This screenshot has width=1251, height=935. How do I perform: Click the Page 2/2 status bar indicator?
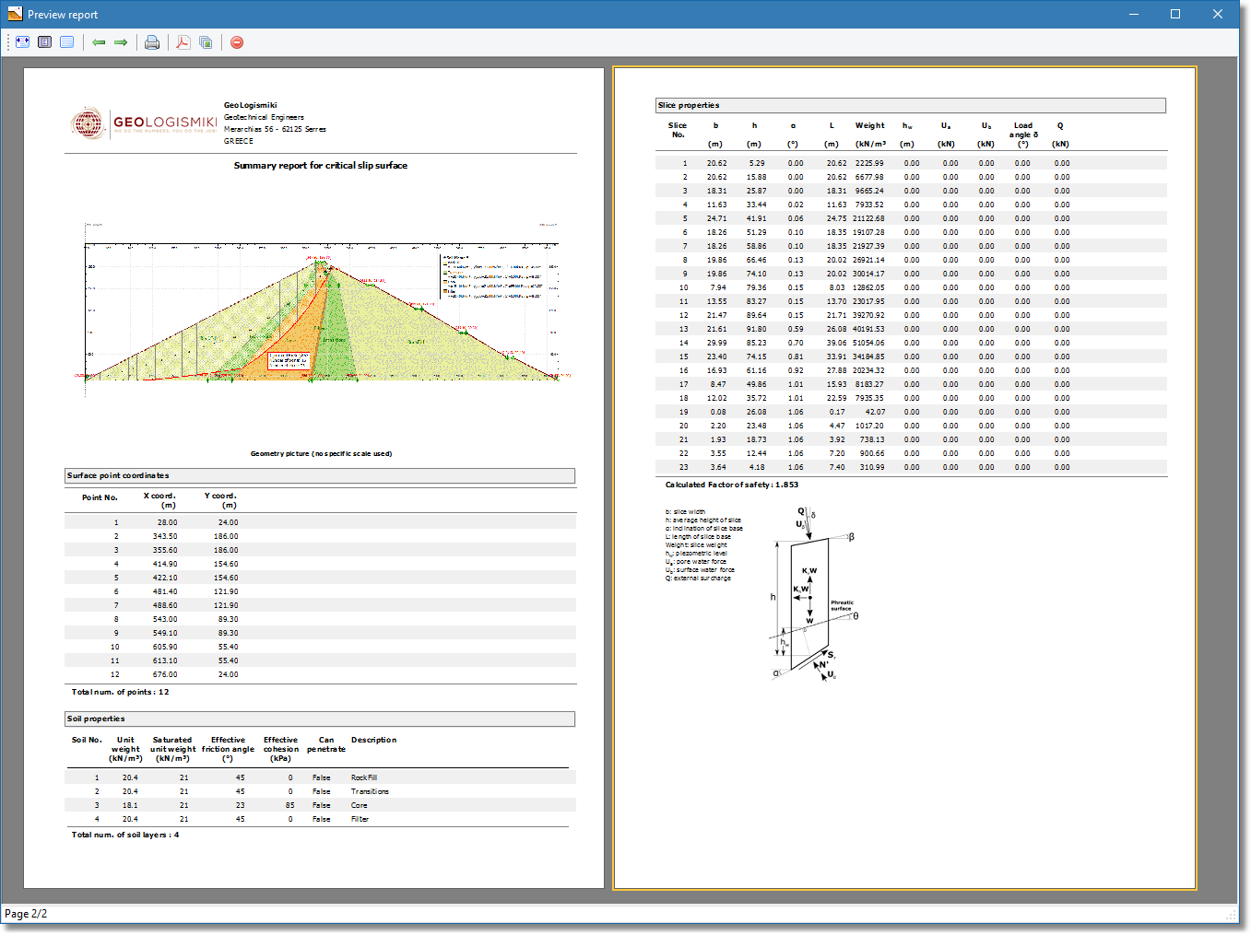(28, 913)
